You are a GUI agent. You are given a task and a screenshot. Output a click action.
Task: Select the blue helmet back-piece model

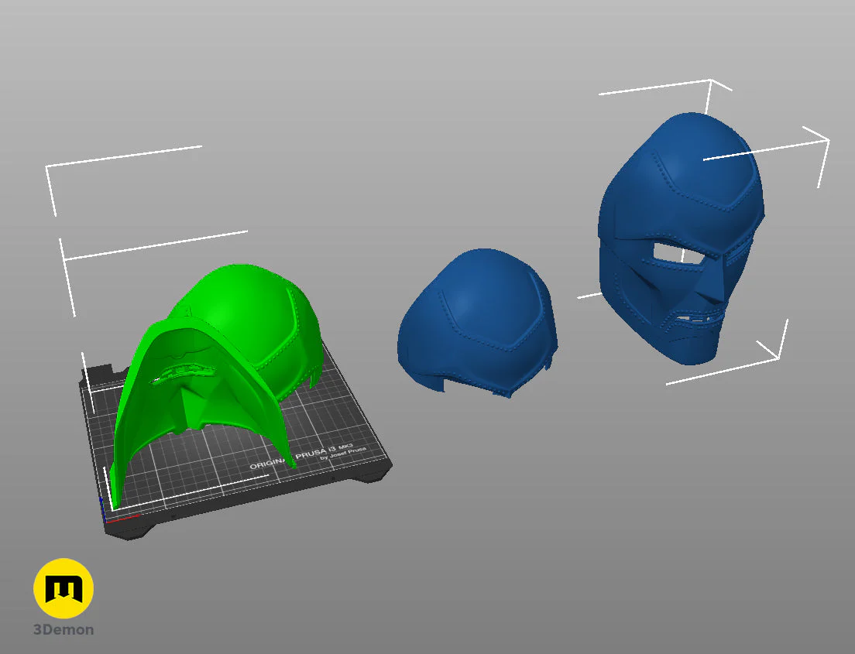click(x=476, y=317)
